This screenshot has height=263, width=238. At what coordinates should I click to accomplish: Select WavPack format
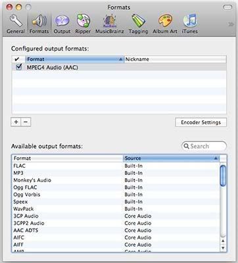(x=116, y=209)
